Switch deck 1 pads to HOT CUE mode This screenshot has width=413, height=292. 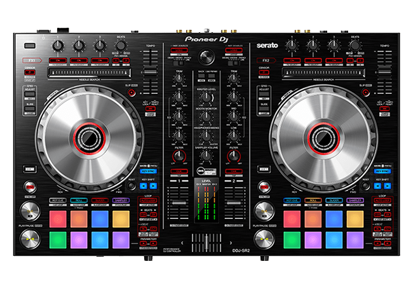click(58, 201)
